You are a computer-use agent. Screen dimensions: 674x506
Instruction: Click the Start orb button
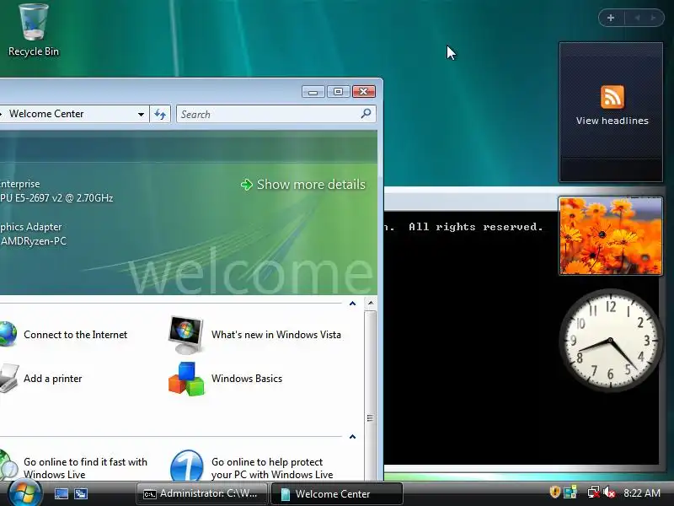pyautogui.click(x=24, y=493)
